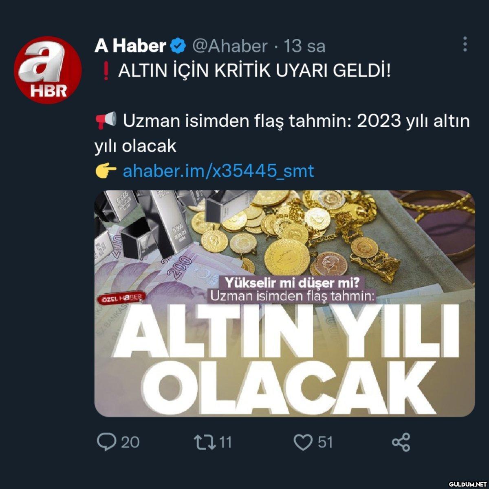Share the tweet via share icon
This screenshot has height=489, width=489.
click(x=401, y=443)
